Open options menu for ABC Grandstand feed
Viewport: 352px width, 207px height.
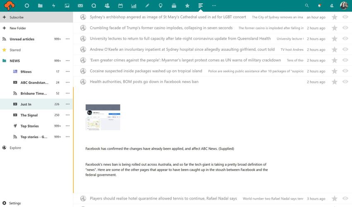67,82
